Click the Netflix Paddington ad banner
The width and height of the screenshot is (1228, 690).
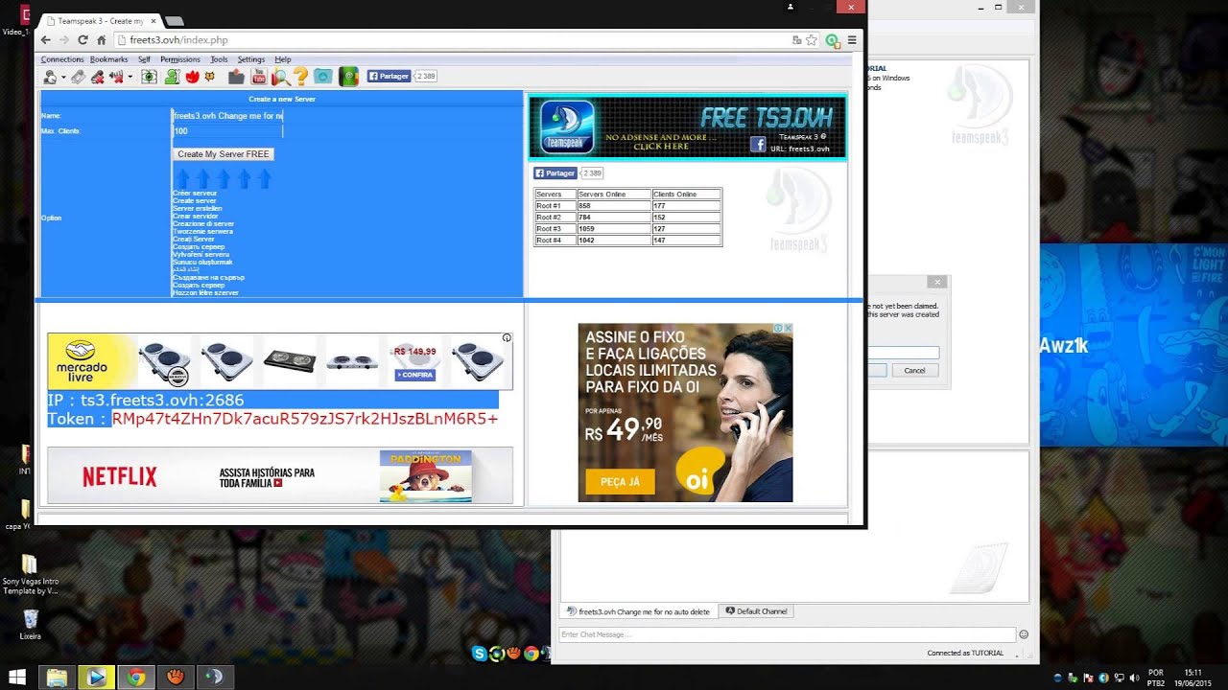280,475
